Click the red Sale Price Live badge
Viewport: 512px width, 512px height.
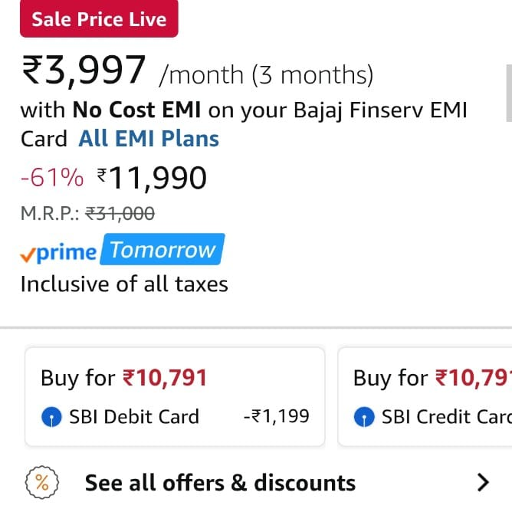pyautogui.click(x=99, y=19)
